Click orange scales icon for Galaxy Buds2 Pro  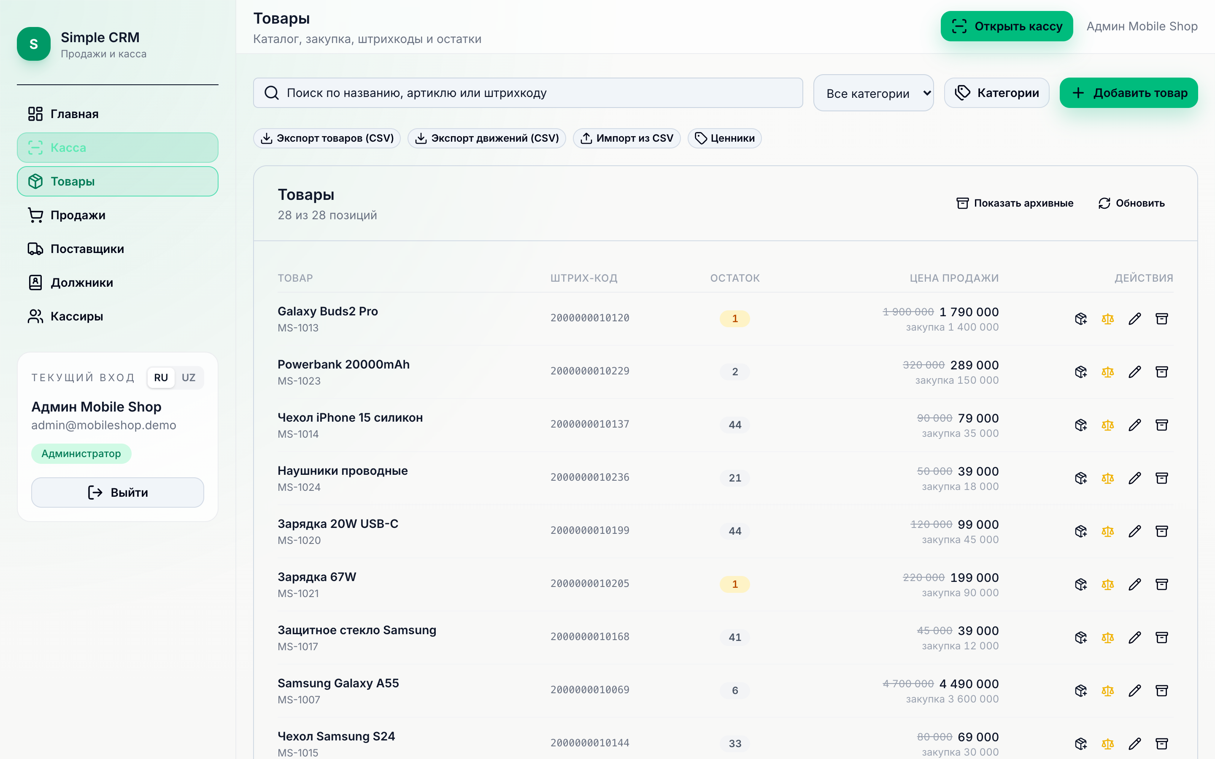[1107, 319]
